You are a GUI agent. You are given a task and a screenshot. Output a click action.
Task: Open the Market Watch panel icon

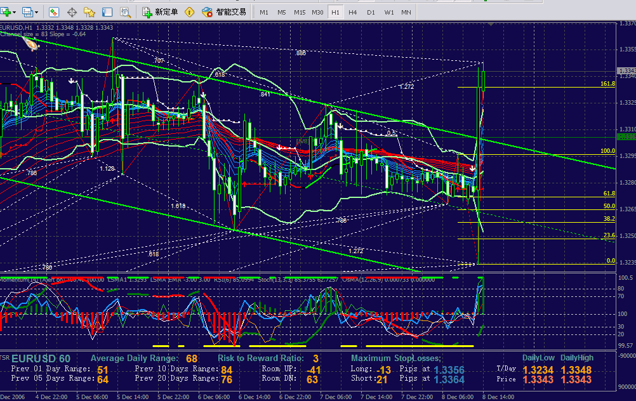point(55,12)
